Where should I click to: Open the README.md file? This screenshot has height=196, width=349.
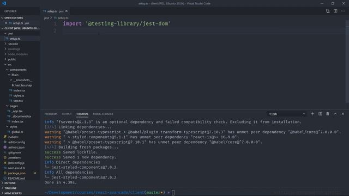point(20,179)
